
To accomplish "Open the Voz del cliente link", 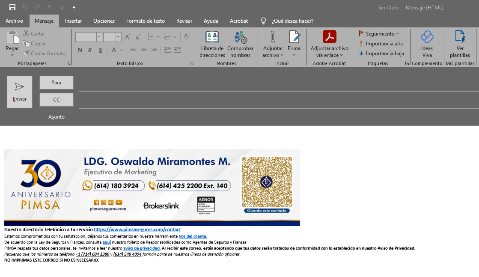I will coord(193,236).
